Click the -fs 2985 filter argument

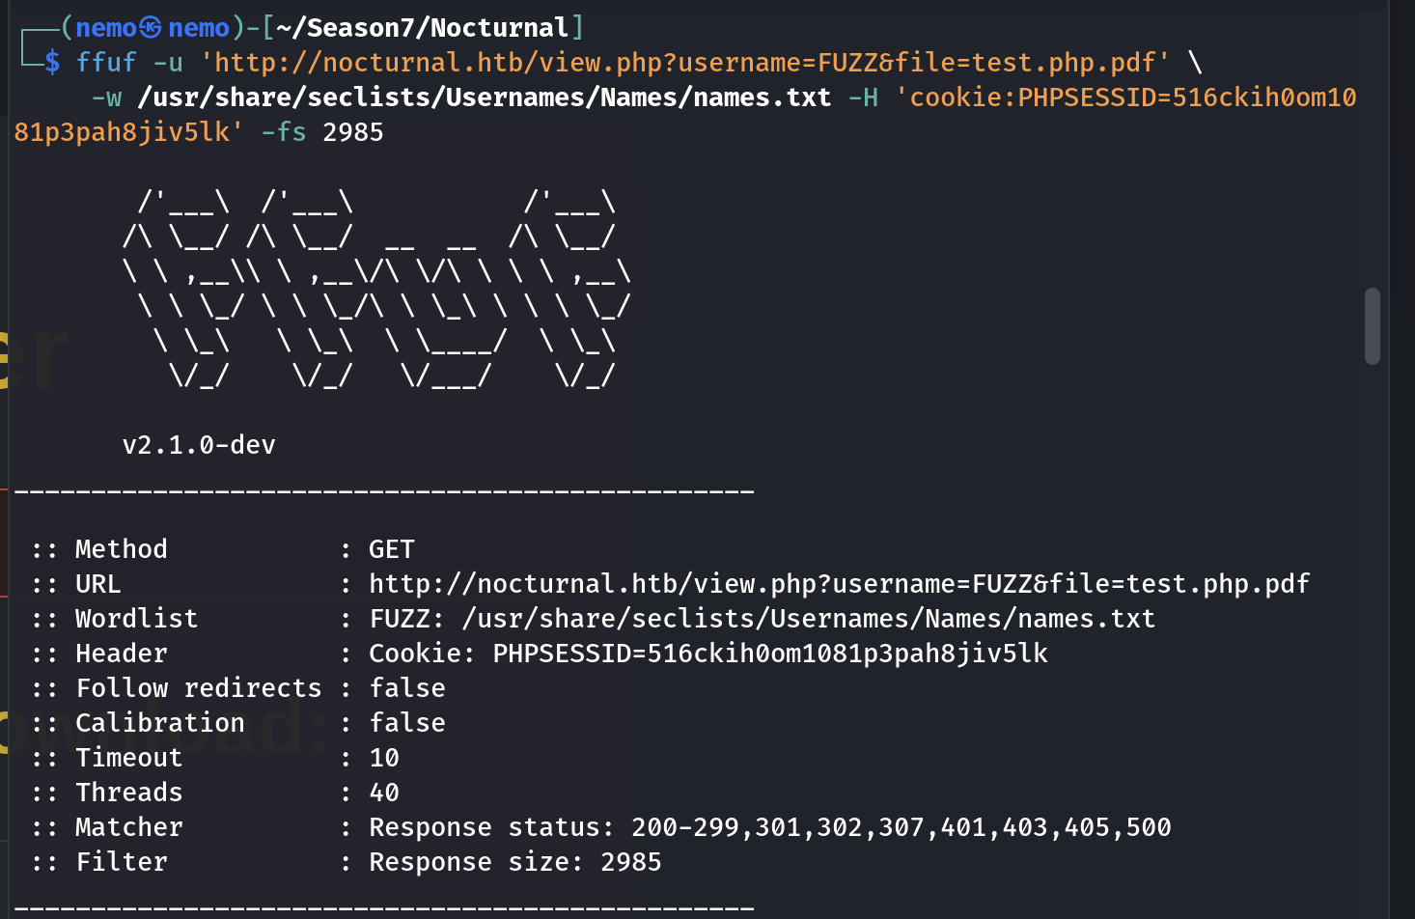(x=322, y=132)
